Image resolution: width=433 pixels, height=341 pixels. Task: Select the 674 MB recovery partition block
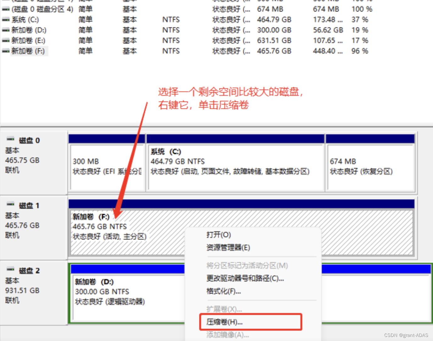point(371,167)
